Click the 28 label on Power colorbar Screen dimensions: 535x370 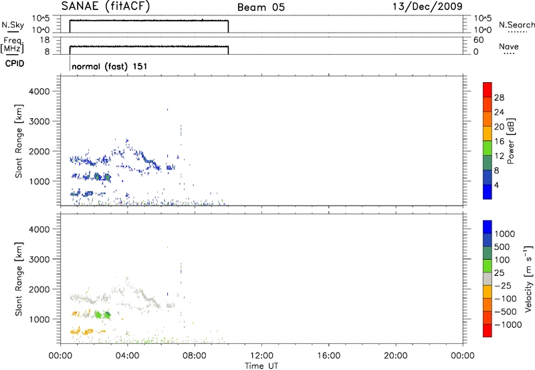tap(499, 98)
